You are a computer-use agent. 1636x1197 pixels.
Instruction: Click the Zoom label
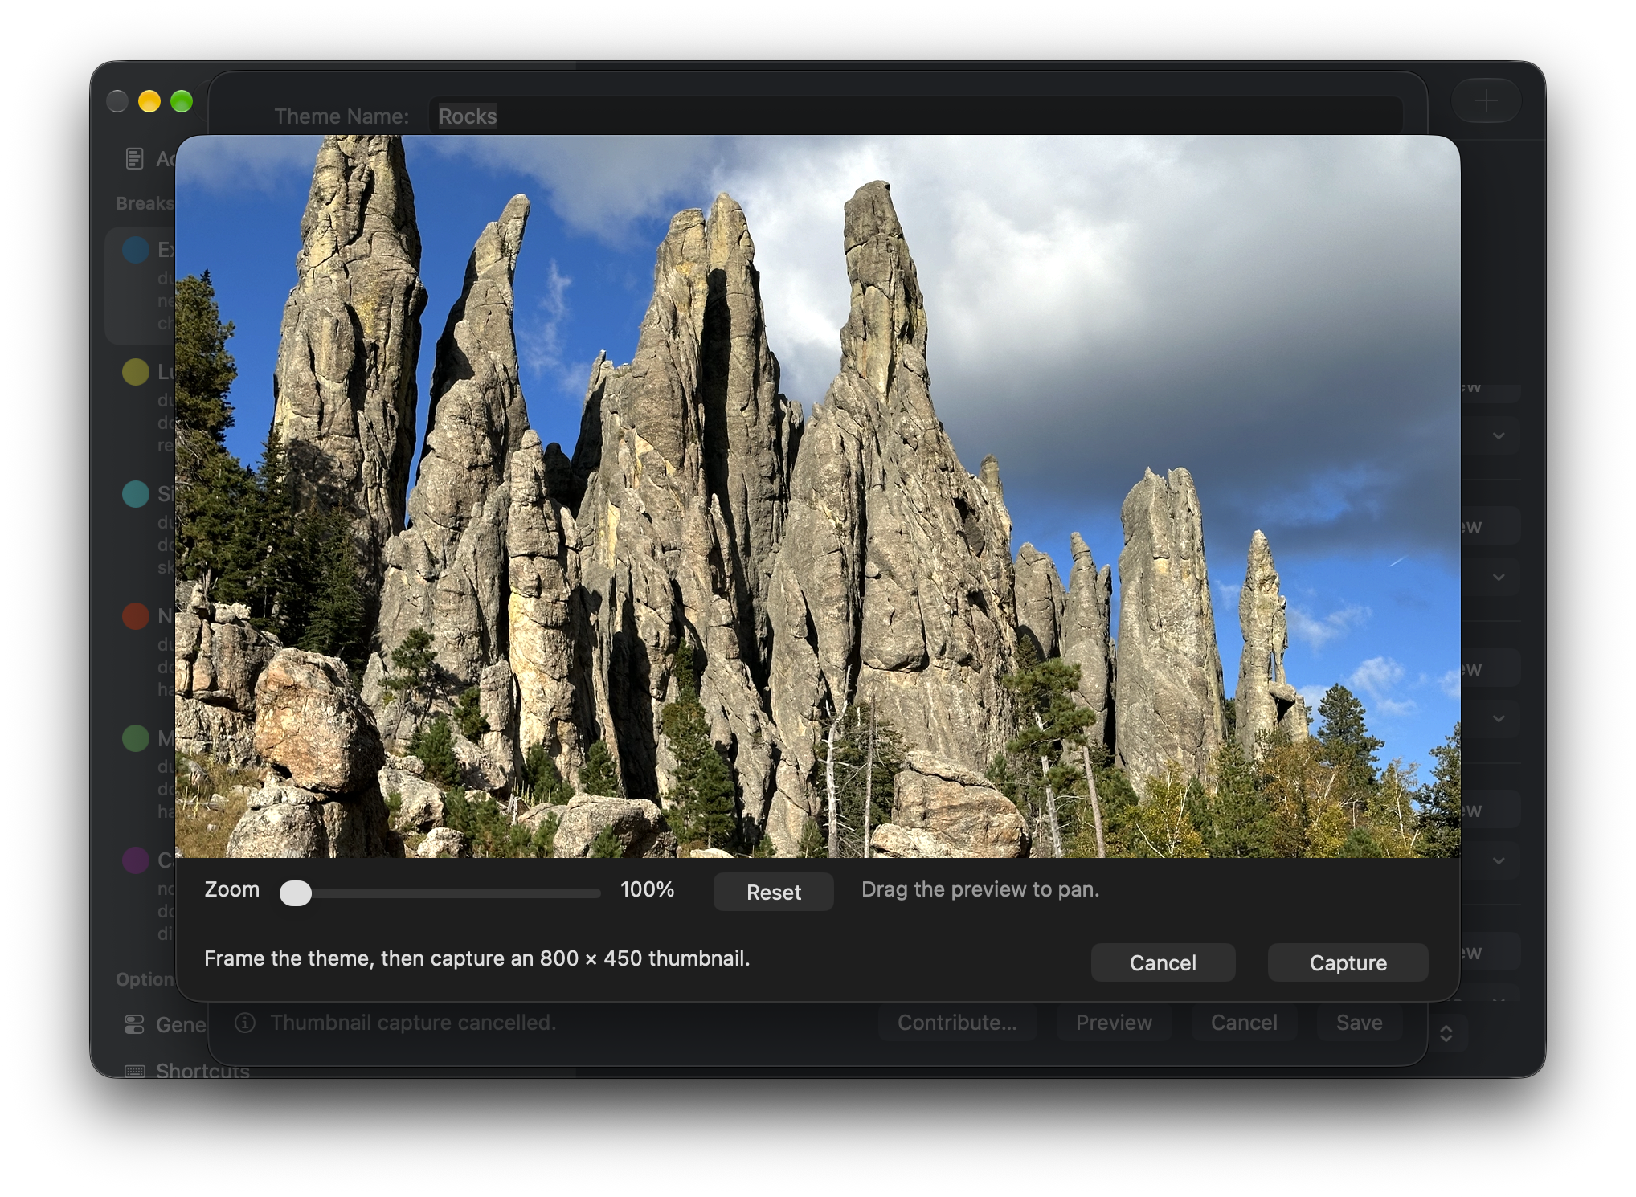tap(232, 889)
